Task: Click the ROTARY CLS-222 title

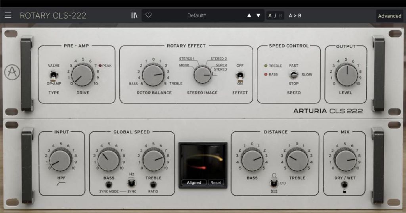Action: [53, 15]
